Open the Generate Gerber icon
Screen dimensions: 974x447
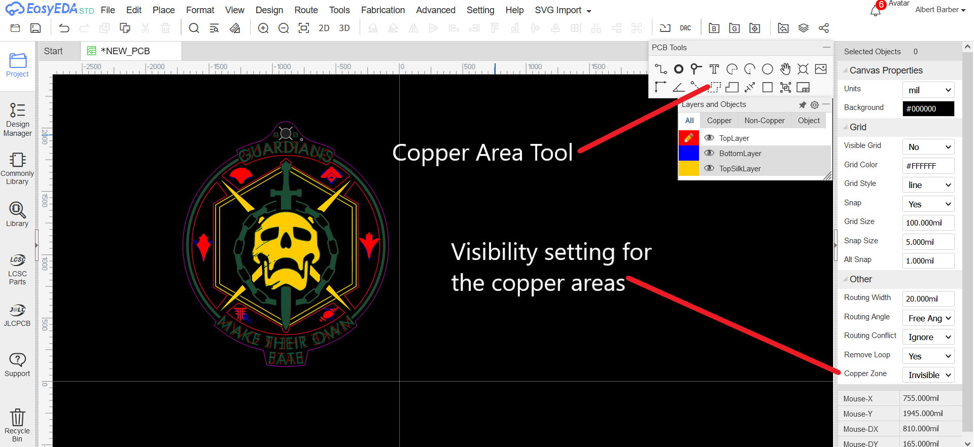pyautogui.click(x=734, y=28)
